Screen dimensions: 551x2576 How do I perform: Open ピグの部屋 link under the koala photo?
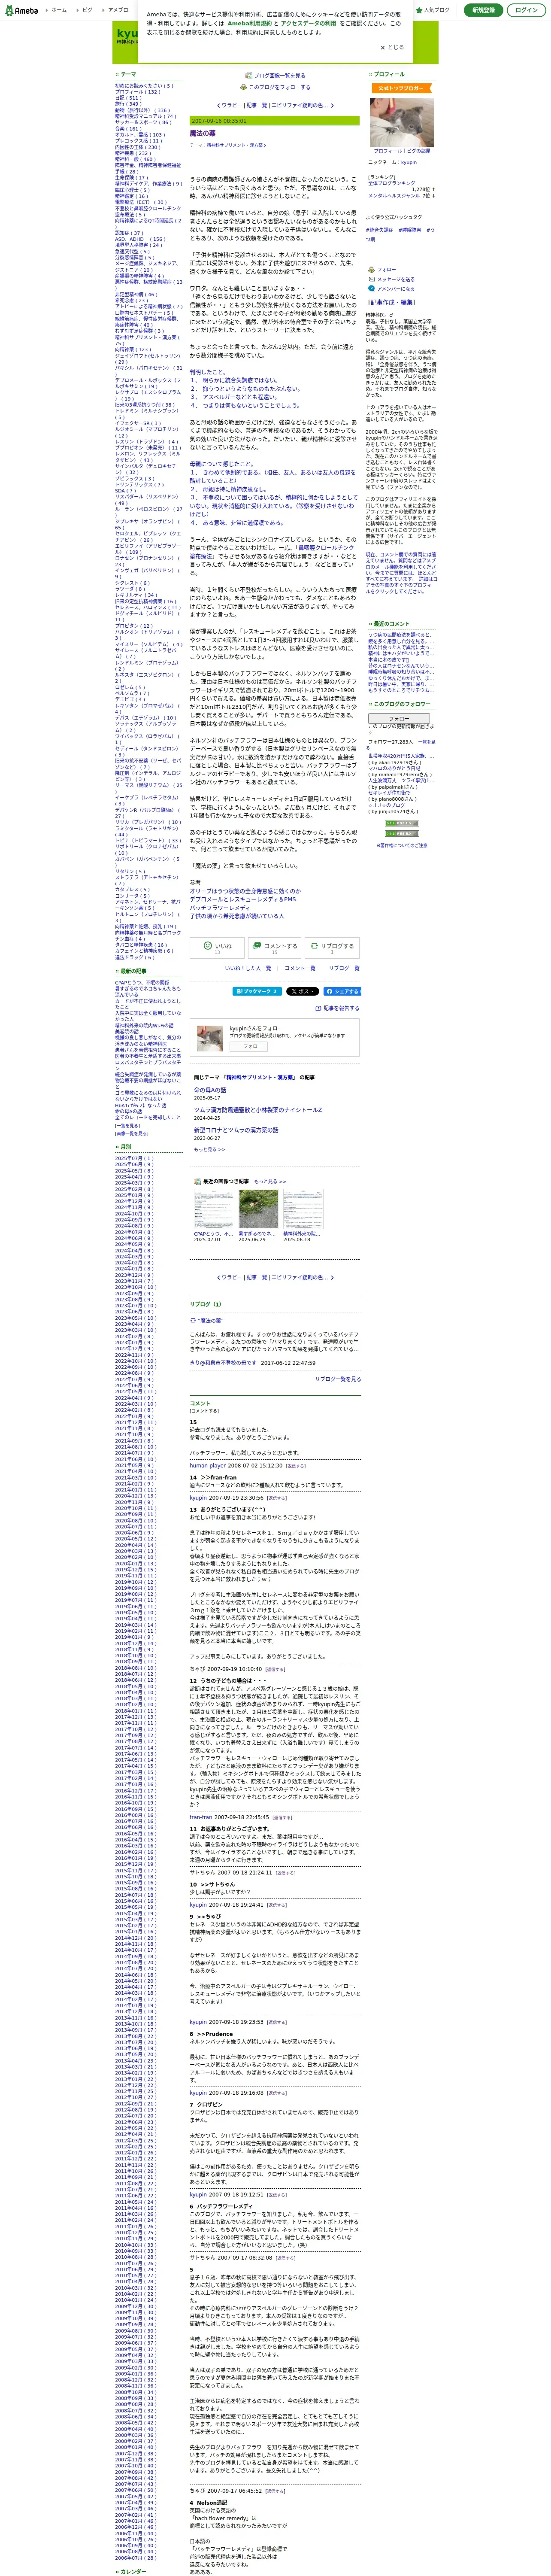418,151
